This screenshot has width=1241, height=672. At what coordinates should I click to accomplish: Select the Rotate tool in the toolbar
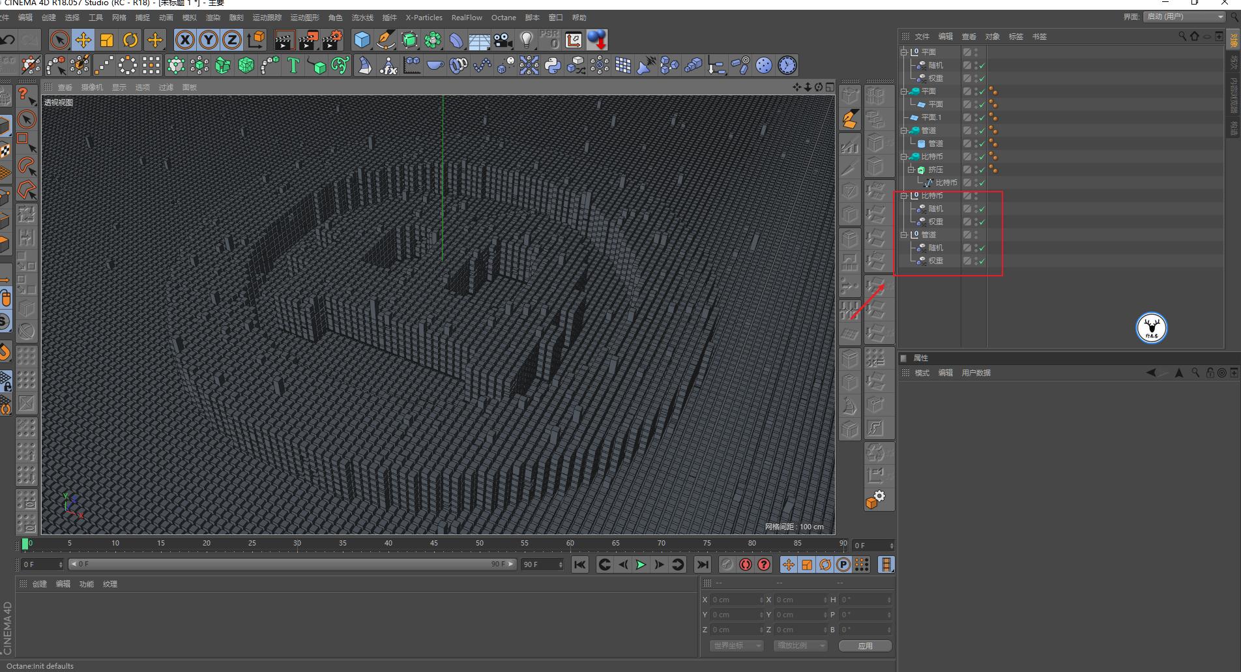[x=130, y=40]
